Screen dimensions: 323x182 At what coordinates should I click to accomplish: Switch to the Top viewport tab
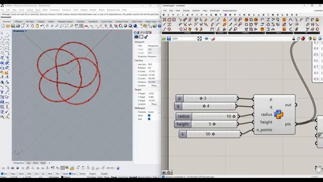click(28, 163)
